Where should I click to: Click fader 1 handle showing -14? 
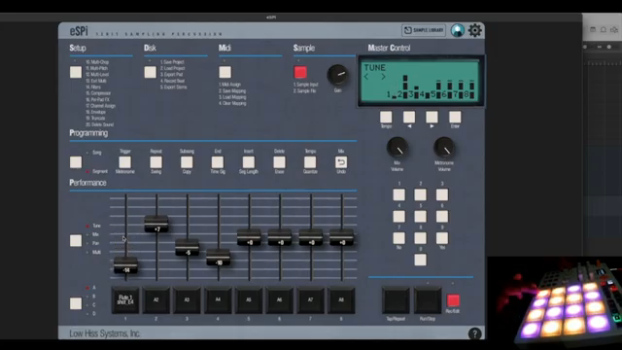click(125, 265)
